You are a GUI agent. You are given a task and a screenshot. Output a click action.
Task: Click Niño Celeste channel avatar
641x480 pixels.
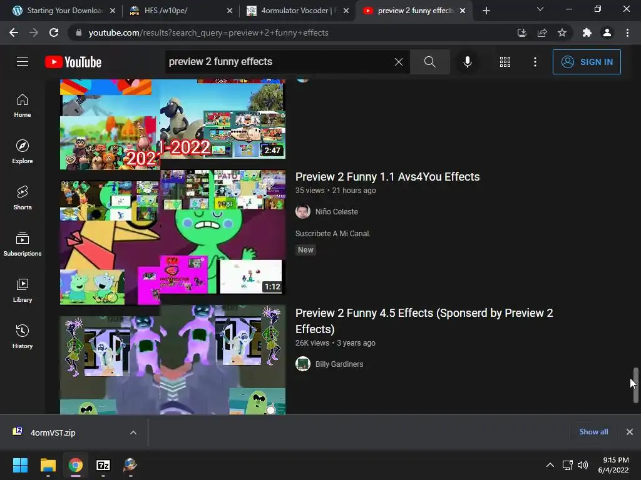[303, 211]
